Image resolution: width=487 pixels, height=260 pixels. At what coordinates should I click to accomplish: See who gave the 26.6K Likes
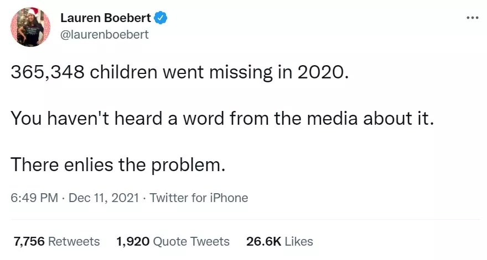[x=279, y=241]
